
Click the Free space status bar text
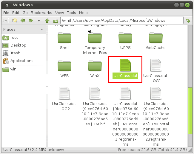coord(153,150)
